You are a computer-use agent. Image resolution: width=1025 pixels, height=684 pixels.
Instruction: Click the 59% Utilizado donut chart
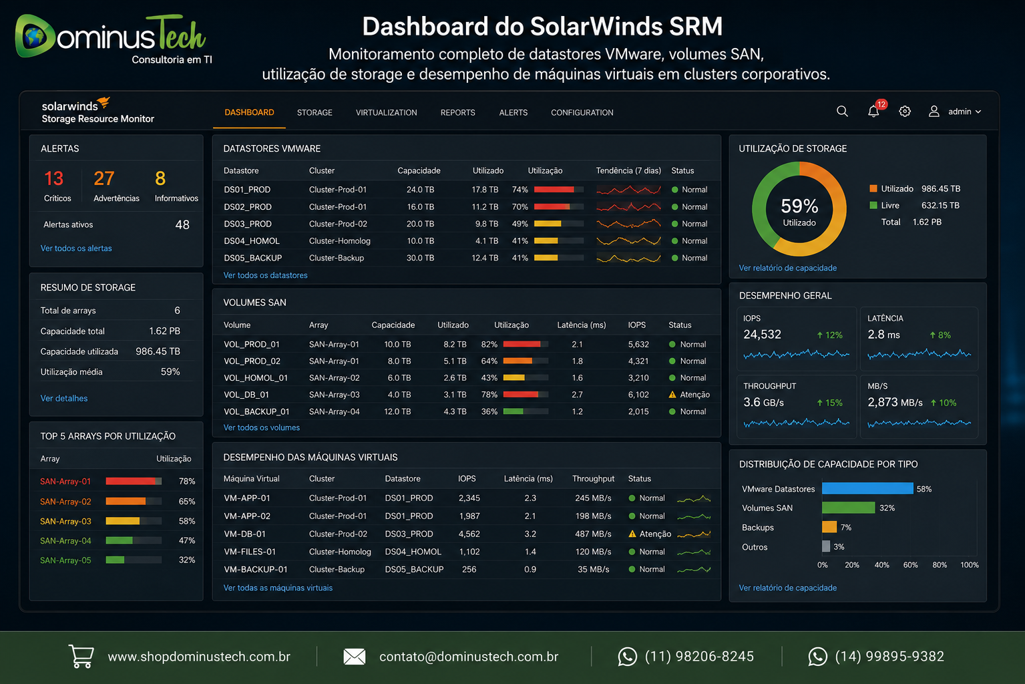[799, 210]
